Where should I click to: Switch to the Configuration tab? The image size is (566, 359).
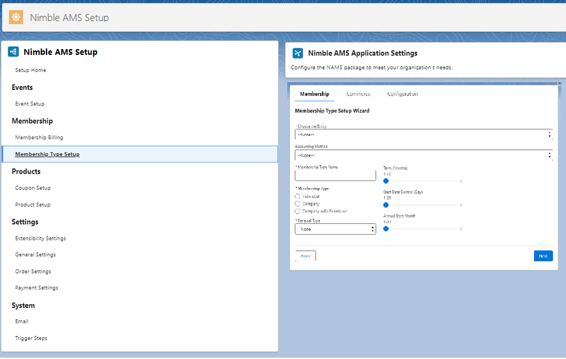tap(402, 94)
